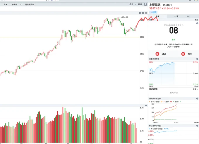Zoom in the K-line chart with the plus icon
This screenshot has height=144, width=199.
140,13
